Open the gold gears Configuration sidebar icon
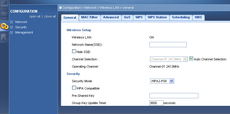The width and height of the screenshot is (230, 114). coord(5,27)
